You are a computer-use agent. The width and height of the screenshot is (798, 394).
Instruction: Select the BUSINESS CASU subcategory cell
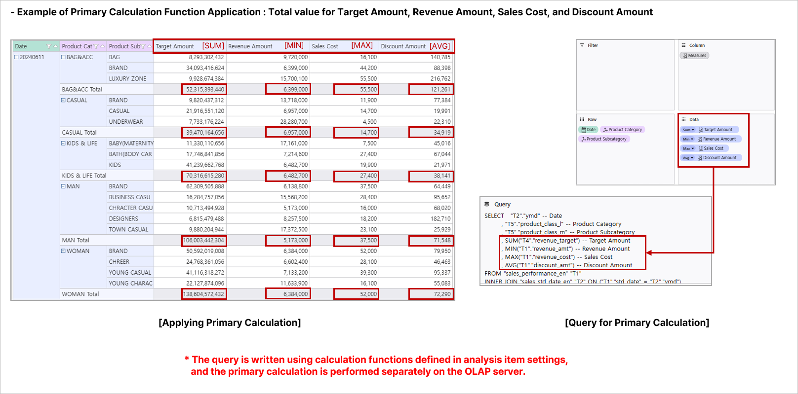[130, 197]
